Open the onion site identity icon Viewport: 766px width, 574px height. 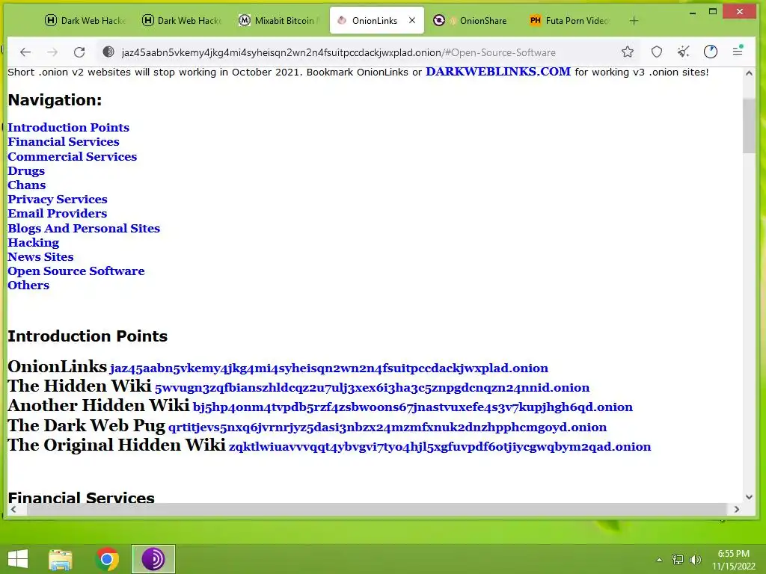108,52
